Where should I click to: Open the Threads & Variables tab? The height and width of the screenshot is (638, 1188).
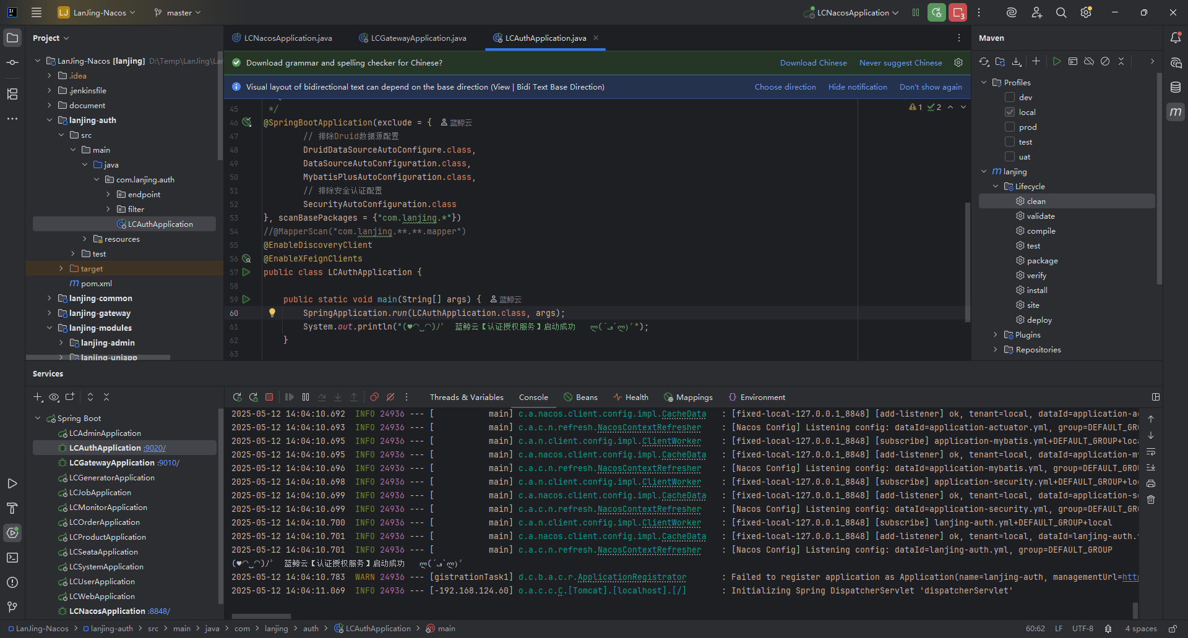coord(467,397)
